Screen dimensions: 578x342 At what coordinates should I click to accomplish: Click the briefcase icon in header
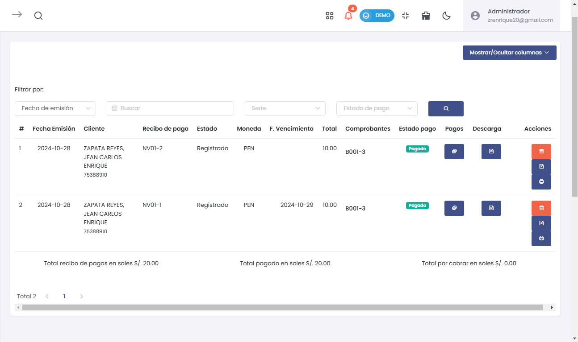point(426,16)
